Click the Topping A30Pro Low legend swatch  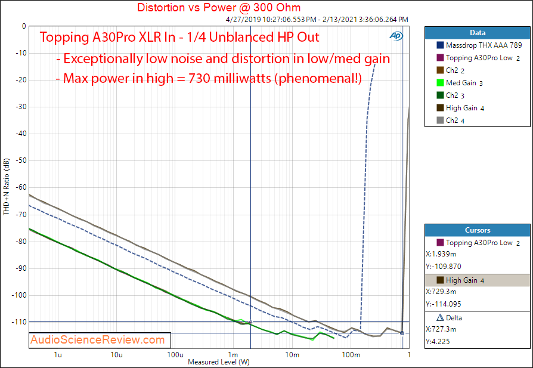pos(440,58)
